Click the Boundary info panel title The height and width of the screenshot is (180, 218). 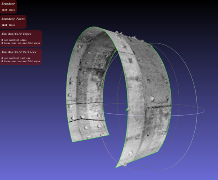[8, 4]
